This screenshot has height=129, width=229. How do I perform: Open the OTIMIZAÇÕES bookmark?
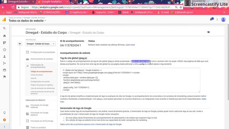tap(50, 13)
